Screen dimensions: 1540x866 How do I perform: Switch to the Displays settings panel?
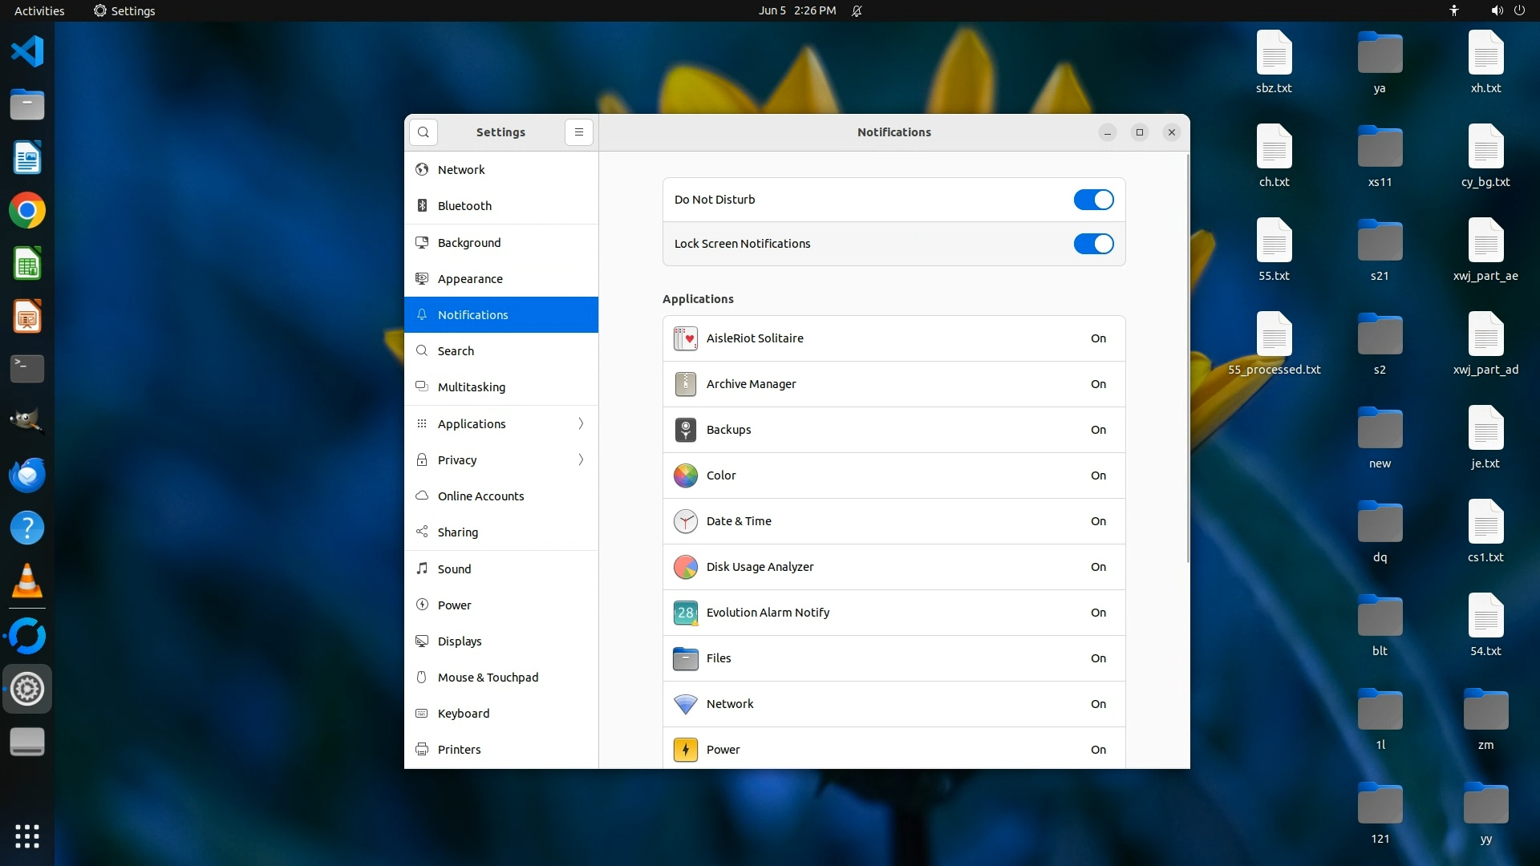(x=459, y=641)
